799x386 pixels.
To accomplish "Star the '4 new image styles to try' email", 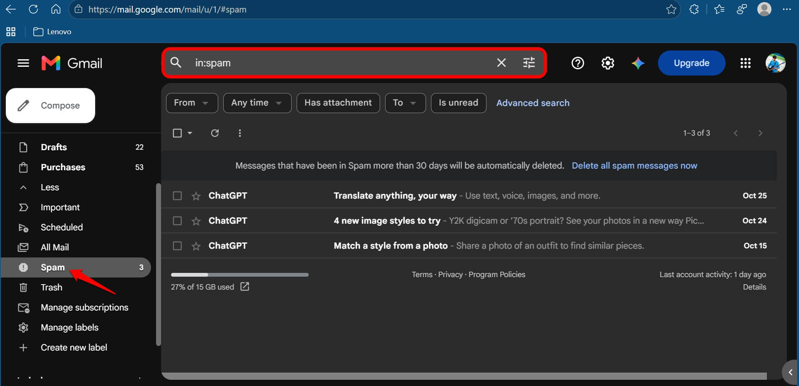I will coord(196,221).
